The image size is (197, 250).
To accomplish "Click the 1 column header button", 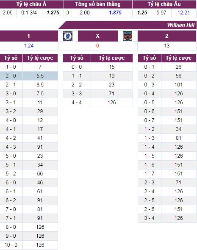I will coord(29,36).
